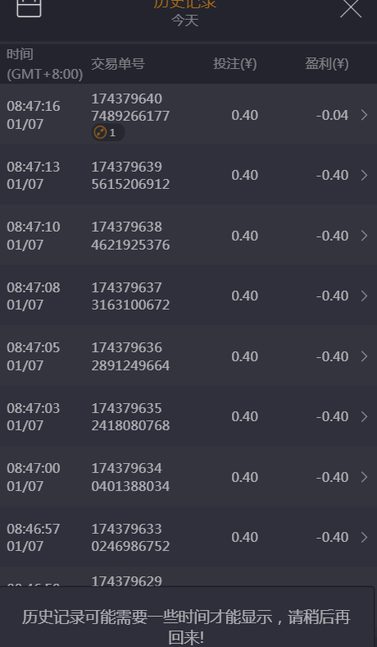Expand details chevron for 08:47:16 record

(364, 115)
